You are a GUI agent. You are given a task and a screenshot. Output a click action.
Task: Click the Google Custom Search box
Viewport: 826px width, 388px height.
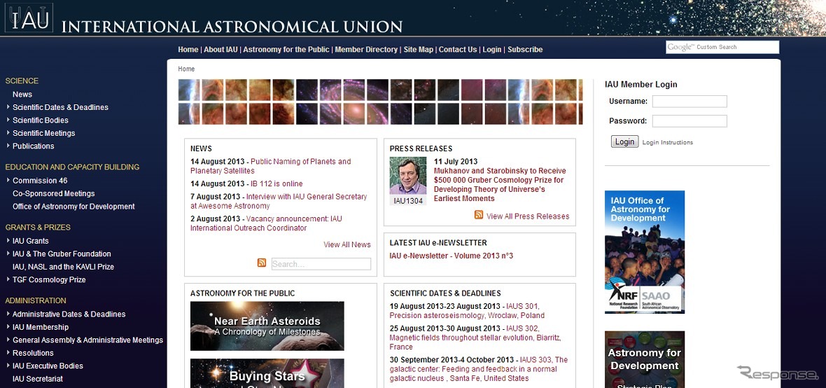[722, 47]
